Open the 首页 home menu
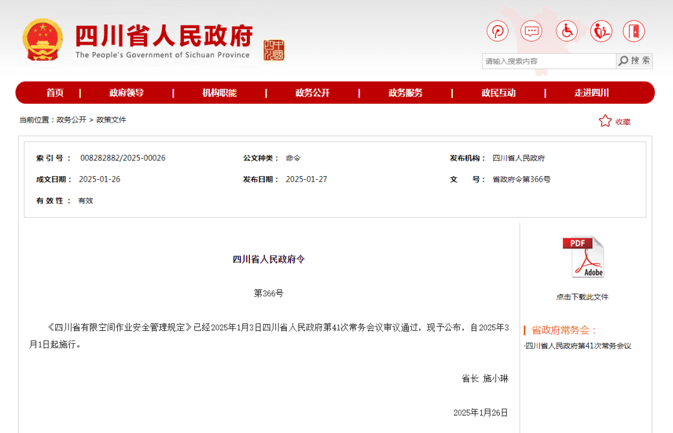673x433 pixels. click(x=55, y=93)
